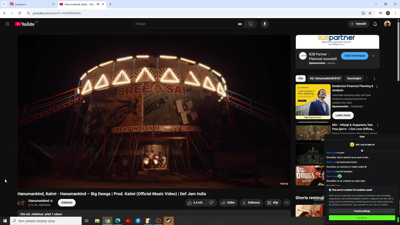Open the Chrome profile avatar
Screen dimensions: 400x225
tap(388, 13)
